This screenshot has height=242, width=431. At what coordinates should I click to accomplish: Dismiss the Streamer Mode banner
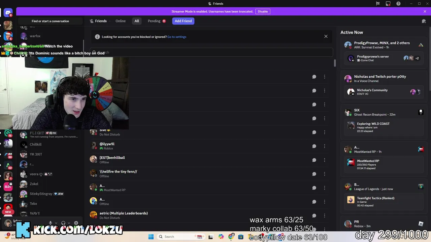tap(425, 11)
